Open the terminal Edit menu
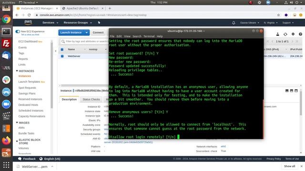 click(x=119, y=36)
